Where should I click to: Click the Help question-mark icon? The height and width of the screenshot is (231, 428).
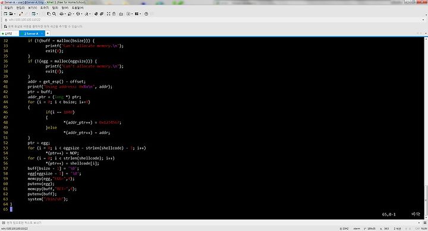146,14
